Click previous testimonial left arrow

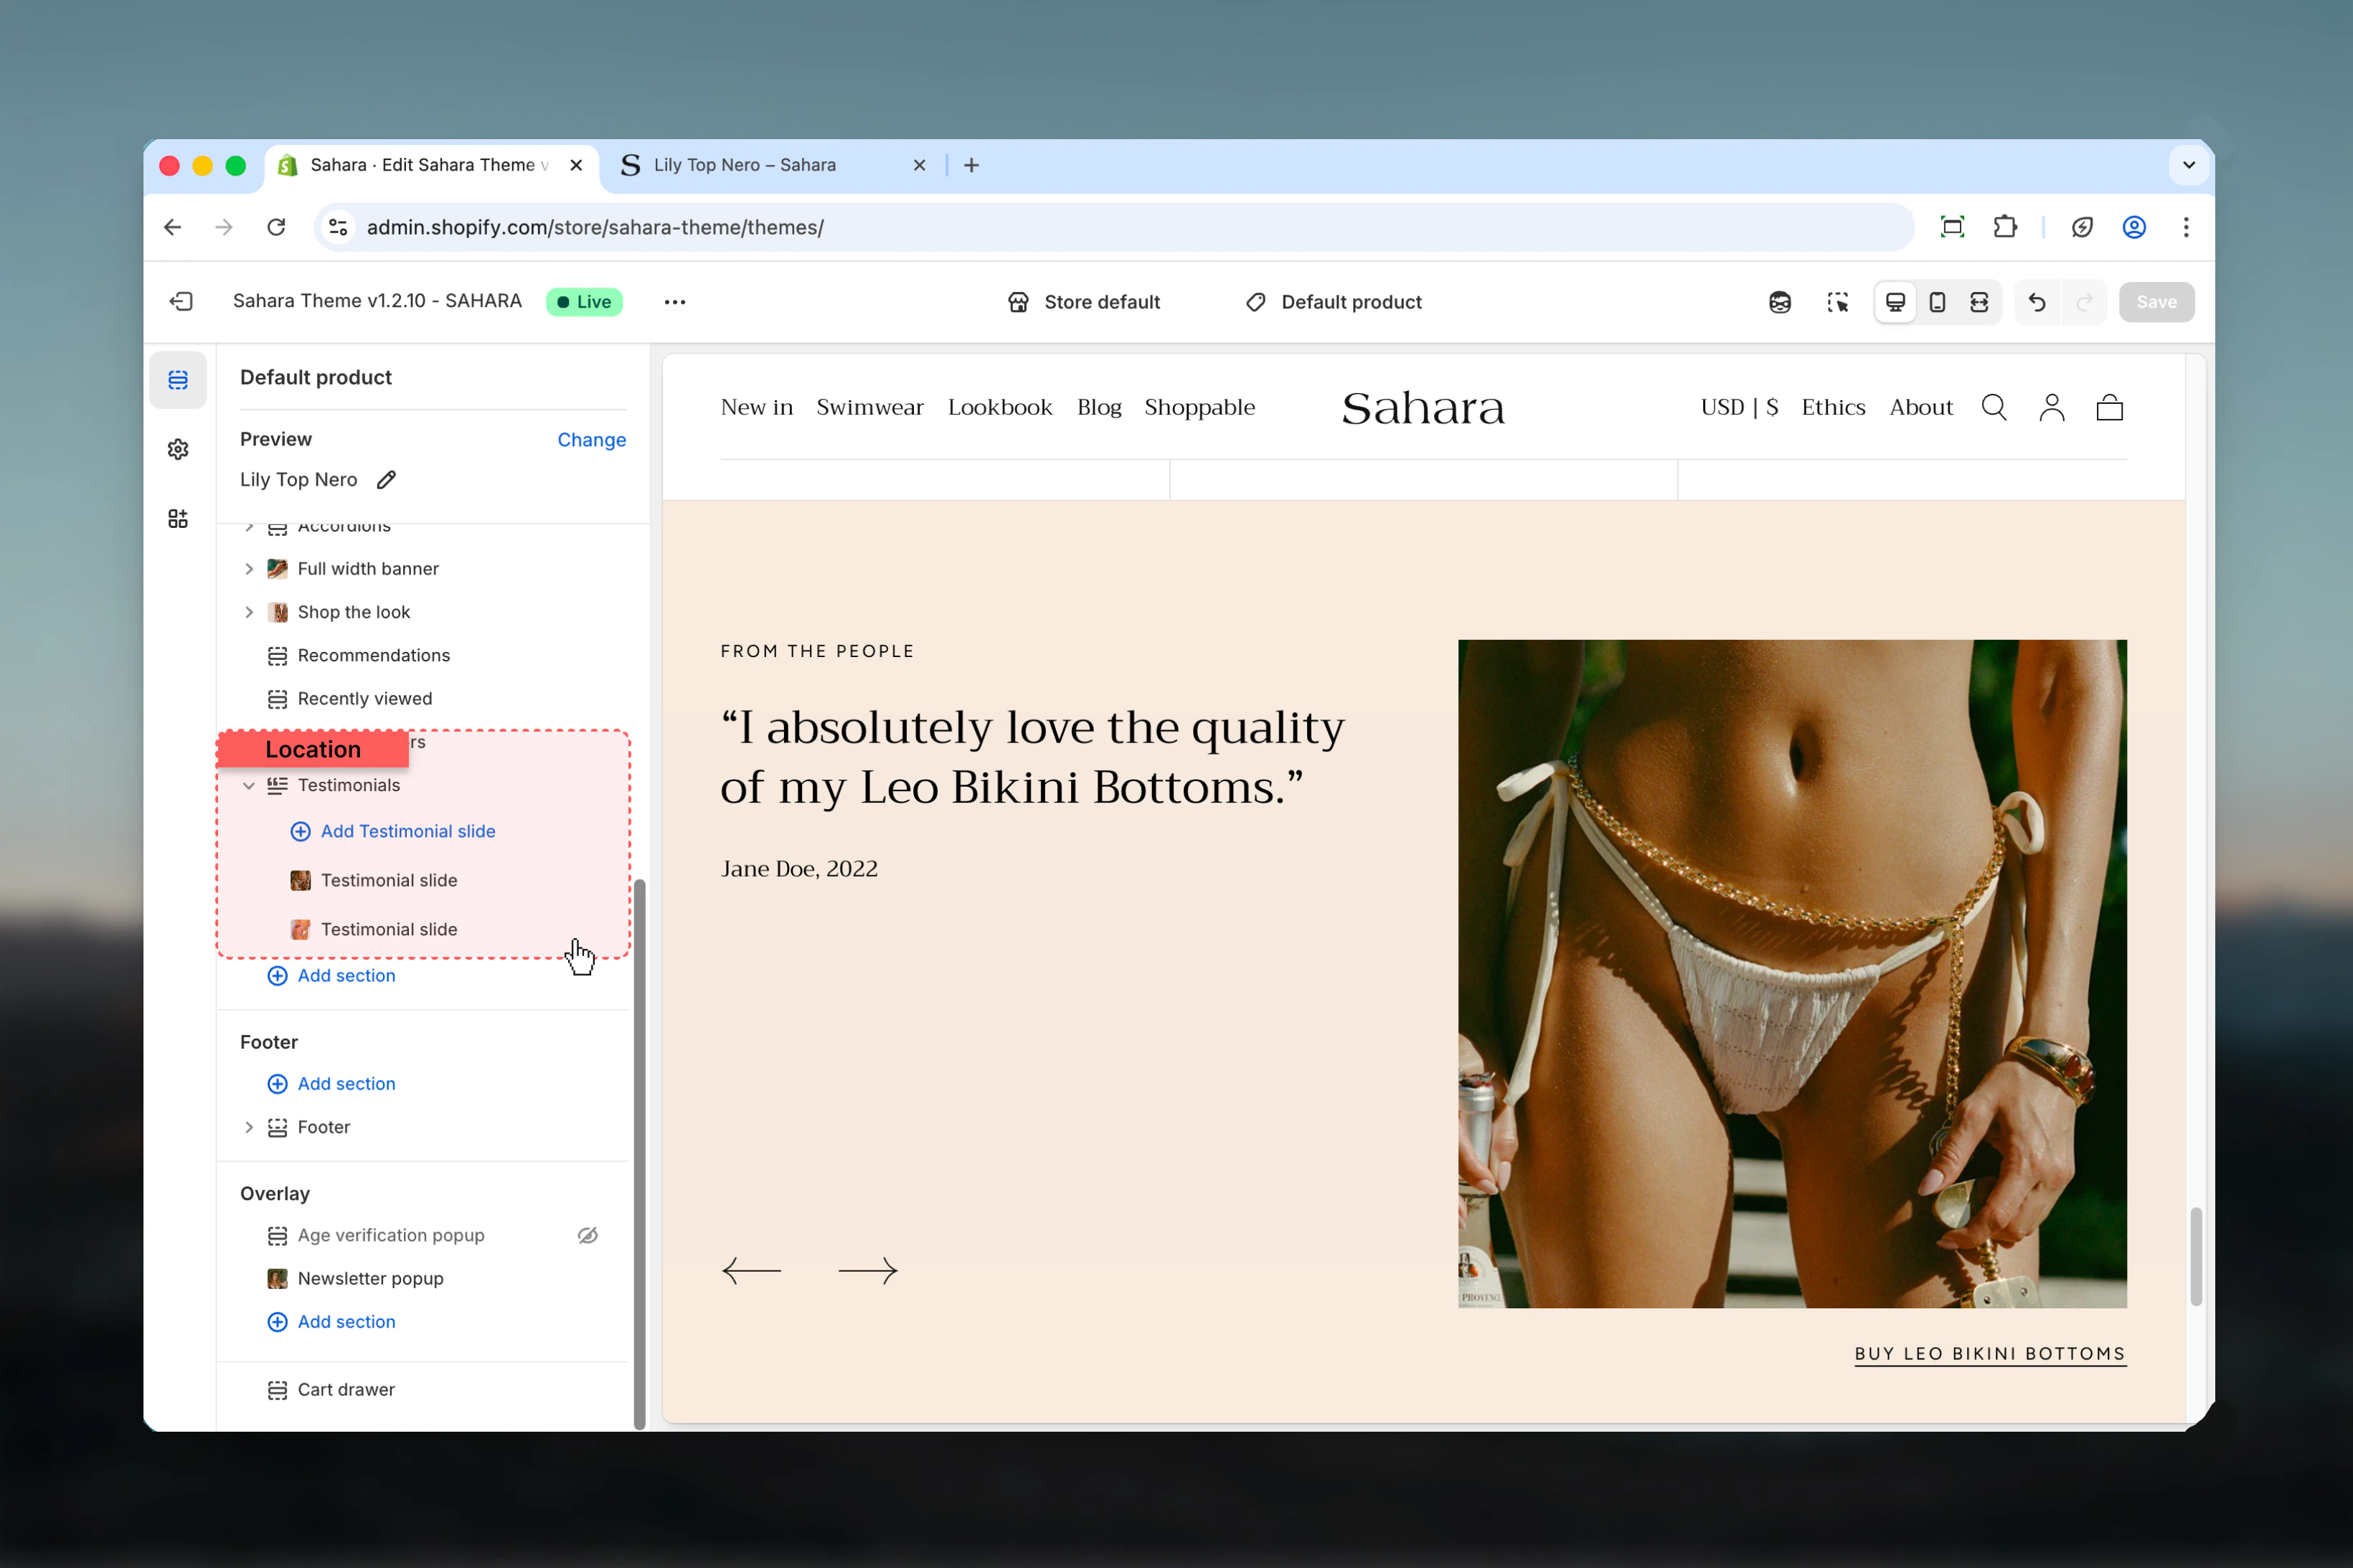[x=751, y=1270]
